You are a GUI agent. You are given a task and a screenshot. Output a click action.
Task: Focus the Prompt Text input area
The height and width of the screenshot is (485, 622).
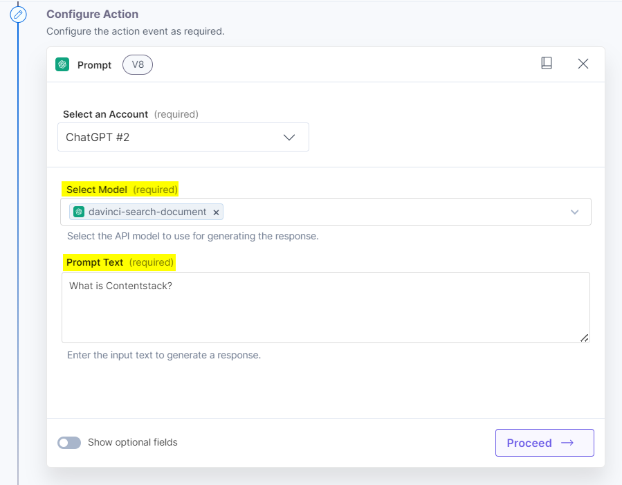coord(325,307)
